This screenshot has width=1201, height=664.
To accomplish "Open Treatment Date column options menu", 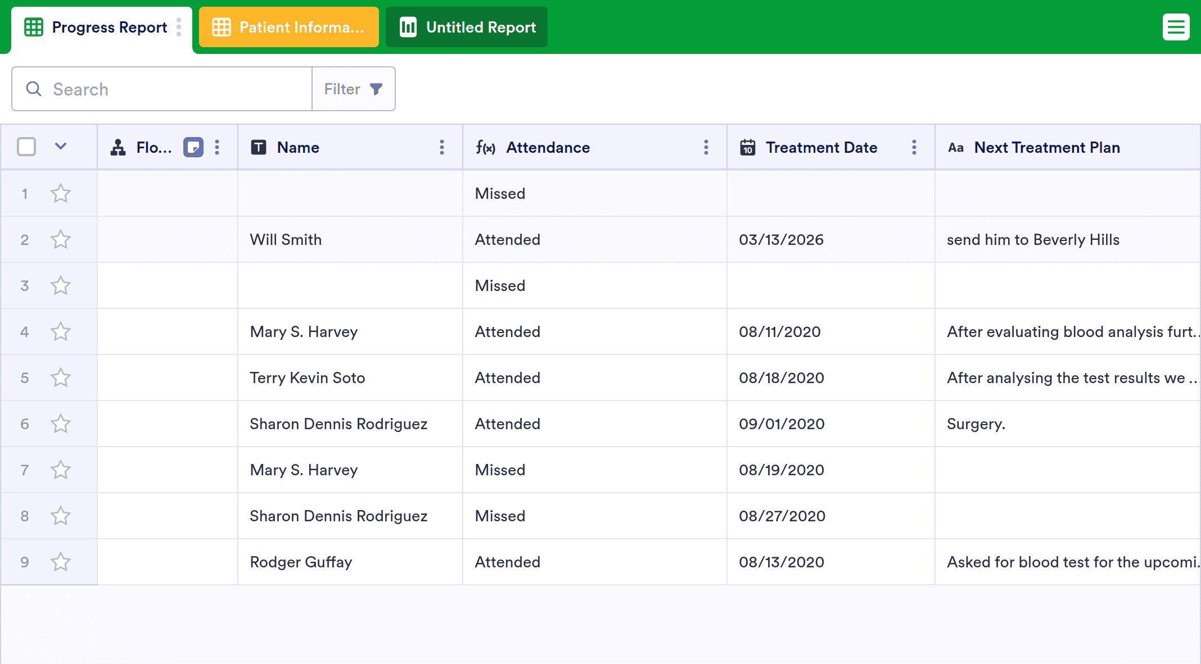I will (x=914, y=147).
